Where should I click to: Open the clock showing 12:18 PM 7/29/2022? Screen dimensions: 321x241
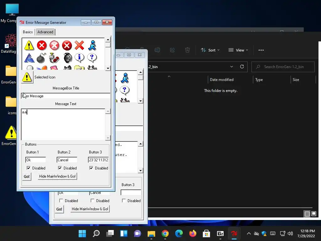(x=306, y=233)
